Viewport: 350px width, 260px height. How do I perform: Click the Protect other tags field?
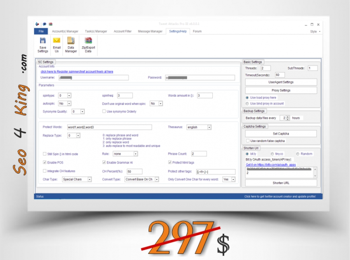pyautogui.click(x=216, y=171)
